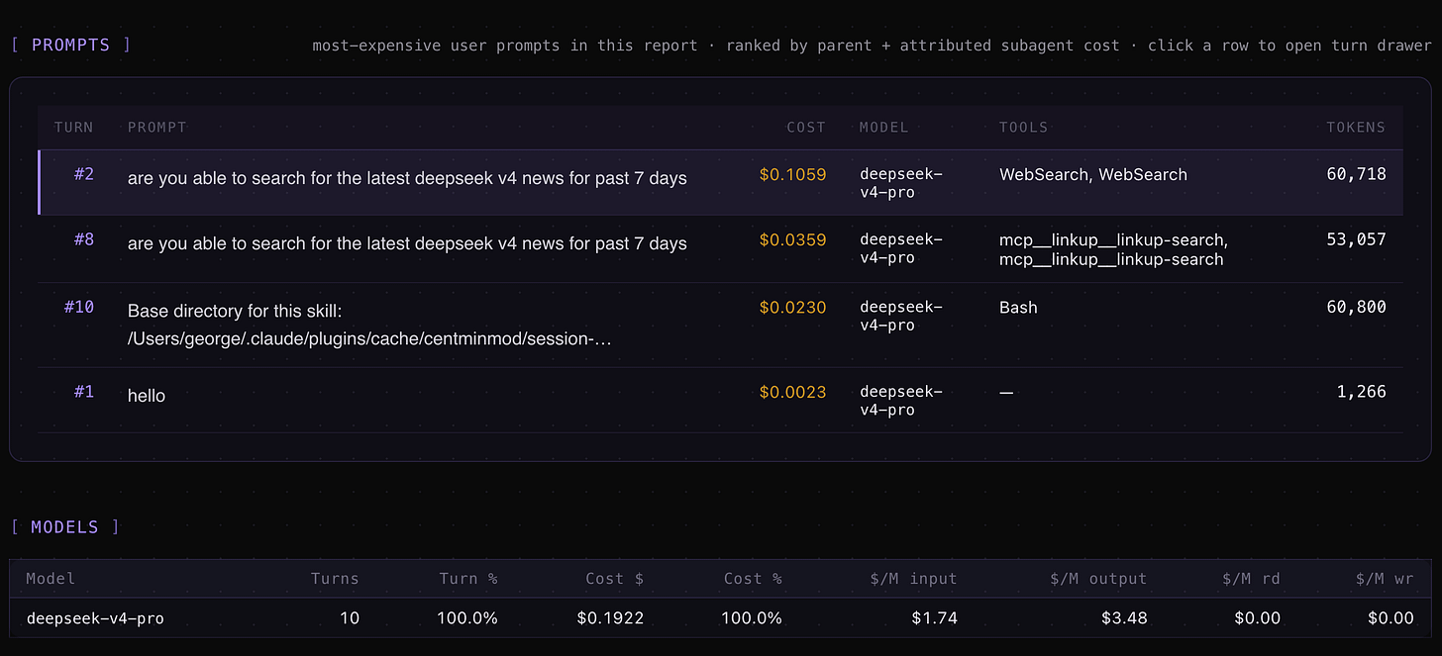Open turn #8 row drawer

pos(720,249)
